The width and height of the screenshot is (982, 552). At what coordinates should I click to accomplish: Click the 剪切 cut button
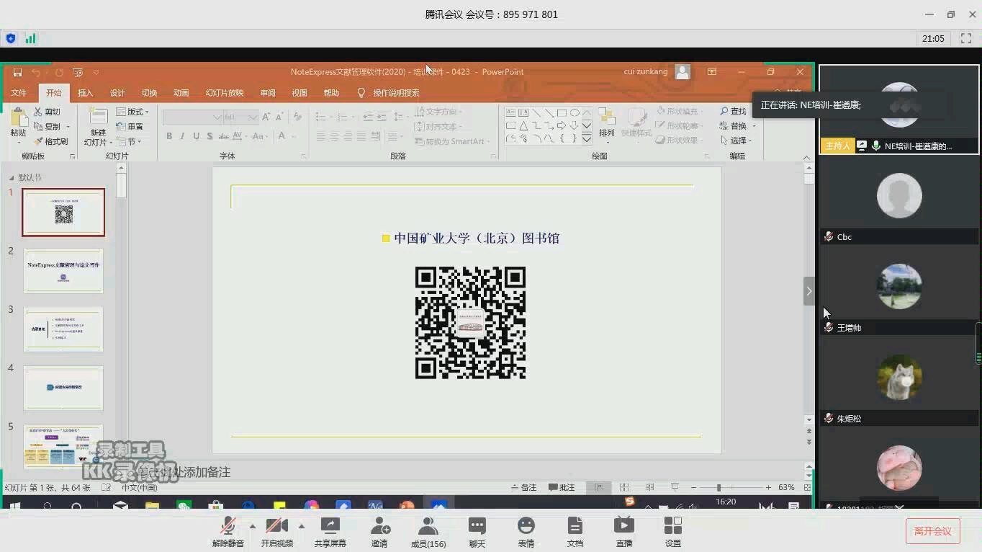(48, 112)
